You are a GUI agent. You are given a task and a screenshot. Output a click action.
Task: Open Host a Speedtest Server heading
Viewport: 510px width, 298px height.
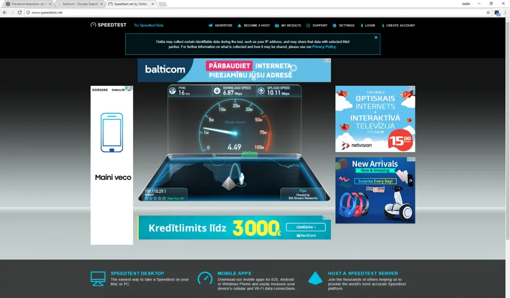point(363,273)
